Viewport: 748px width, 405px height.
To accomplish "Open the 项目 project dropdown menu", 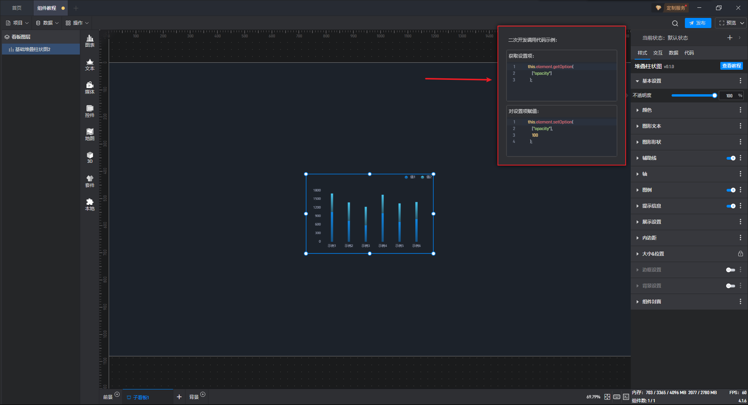I will click(18, 23).
